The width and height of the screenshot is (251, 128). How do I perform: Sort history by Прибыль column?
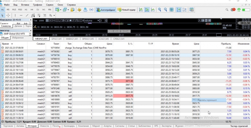point(226,44)
